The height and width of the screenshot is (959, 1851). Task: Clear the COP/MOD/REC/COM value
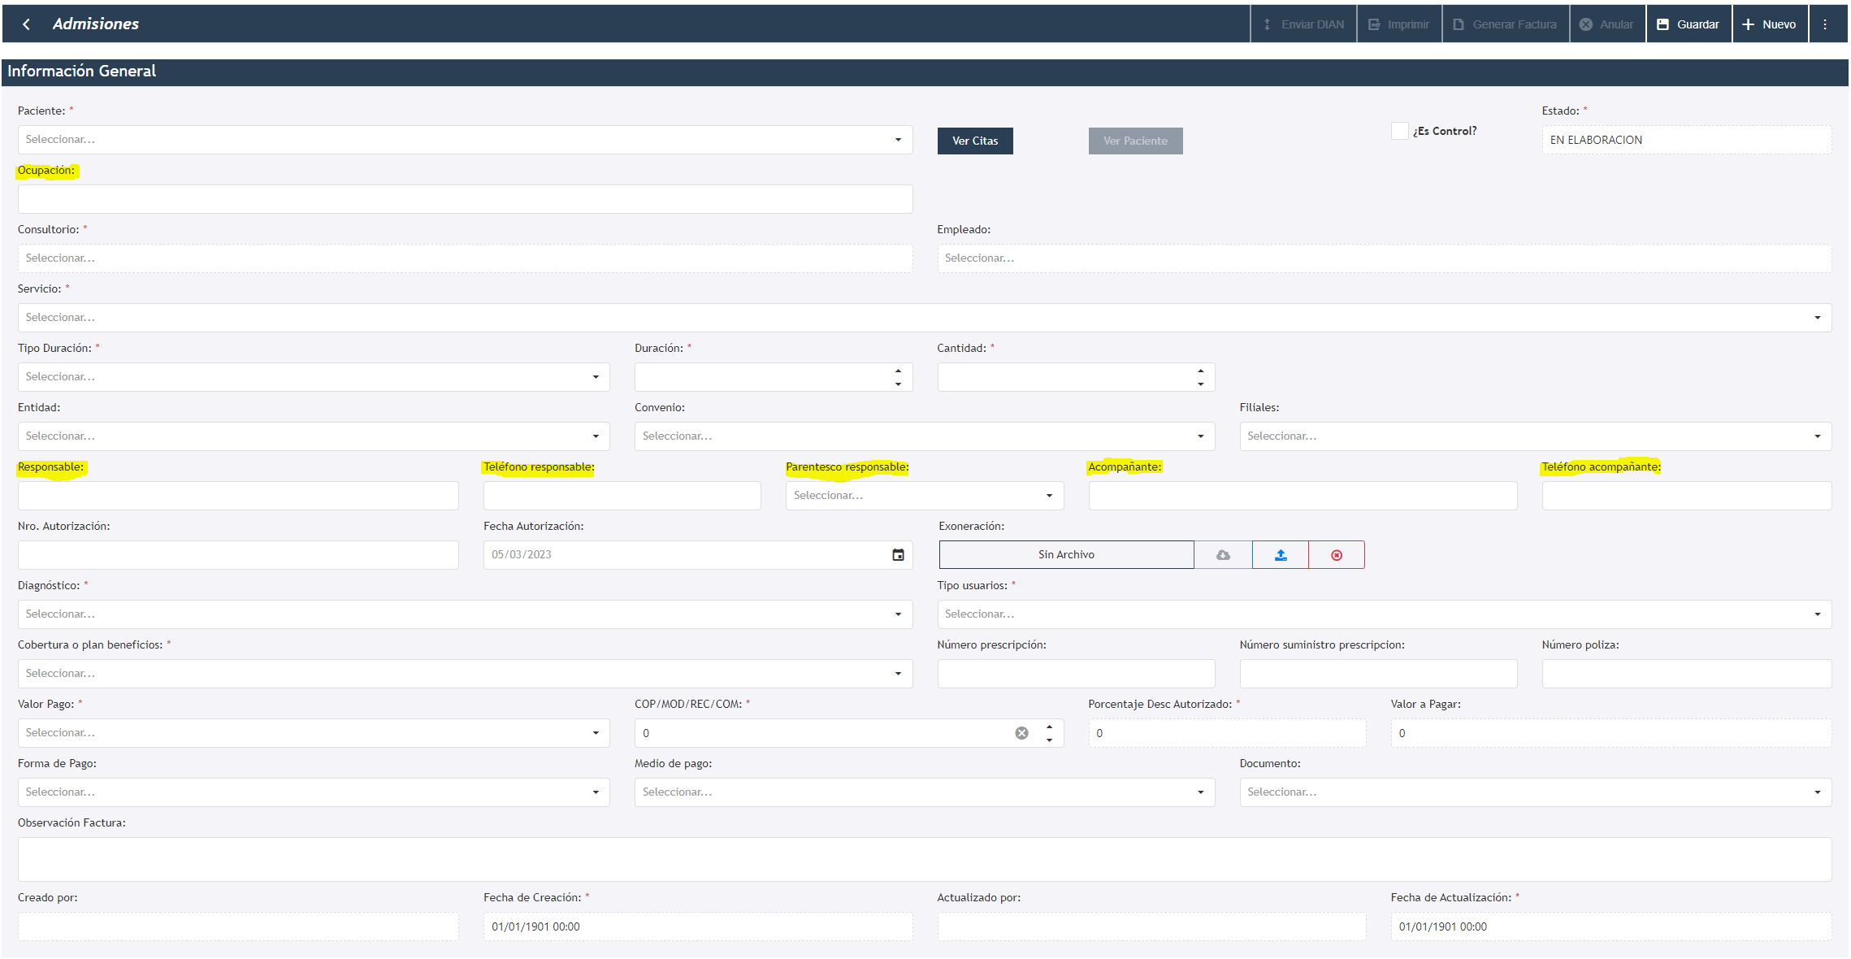point(1021,733)
